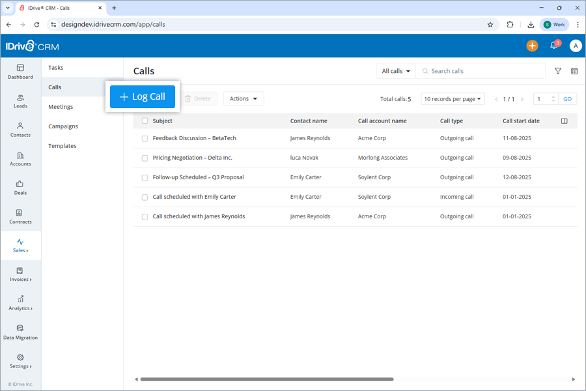Open the Contacts module

(x=20, y=130)
